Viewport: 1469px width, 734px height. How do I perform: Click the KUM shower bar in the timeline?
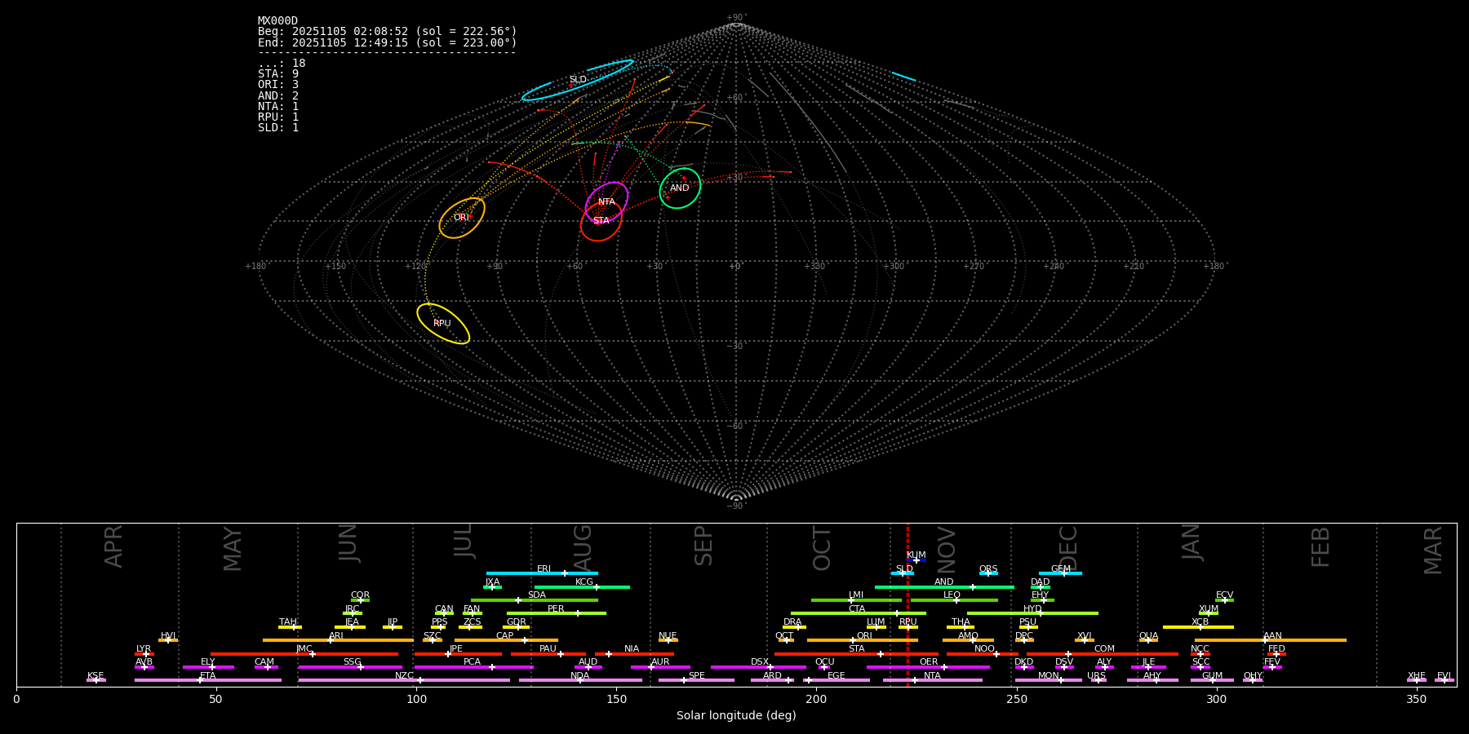916,560
